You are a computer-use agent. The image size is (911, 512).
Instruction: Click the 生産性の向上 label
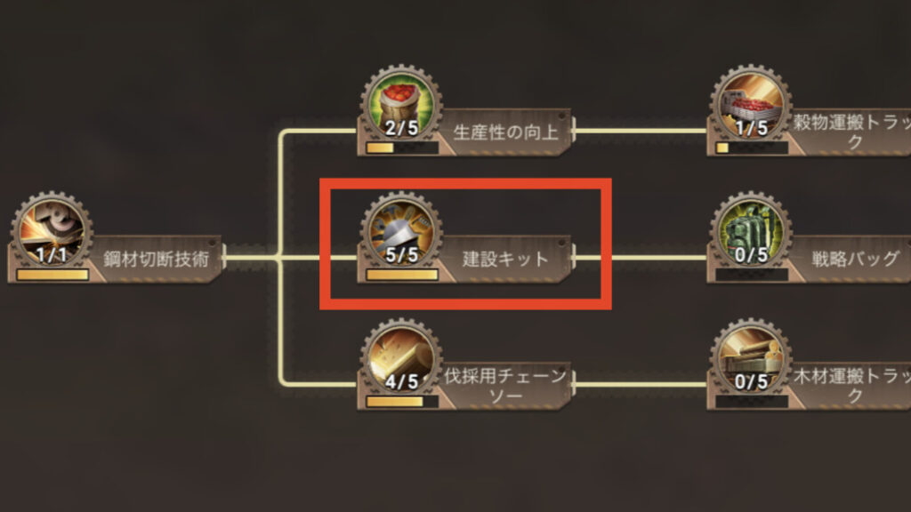click(x=505, y=132)
